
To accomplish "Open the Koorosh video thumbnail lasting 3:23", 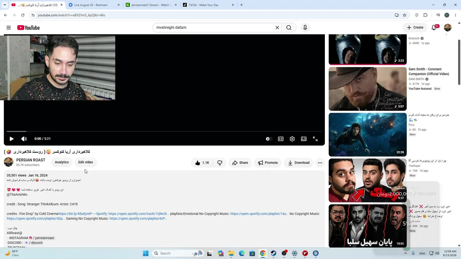I will 367,49.
